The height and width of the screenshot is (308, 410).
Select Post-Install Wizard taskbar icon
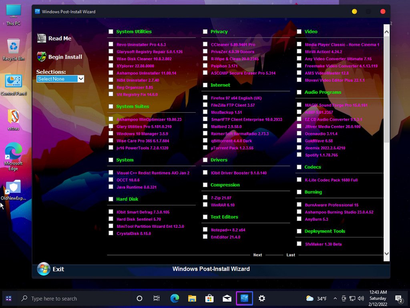pyautogui.click(x=244, y=298)
